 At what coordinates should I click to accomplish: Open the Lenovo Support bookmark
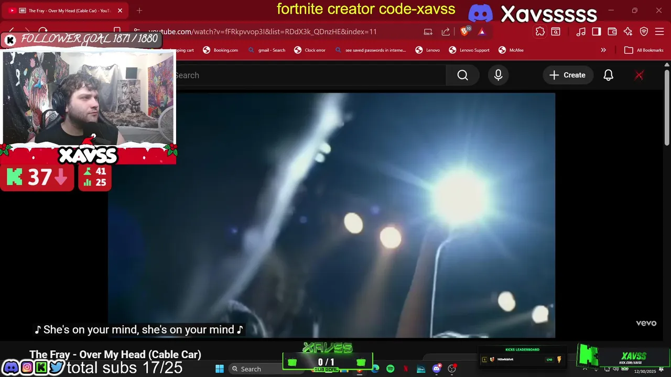coord(469,50)
